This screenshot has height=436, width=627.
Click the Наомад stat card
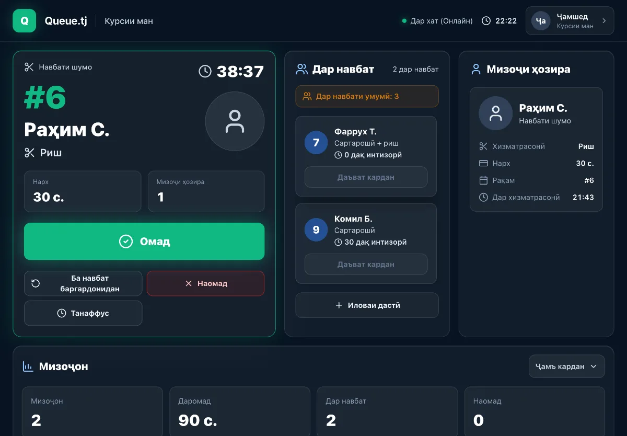[535, 411]
